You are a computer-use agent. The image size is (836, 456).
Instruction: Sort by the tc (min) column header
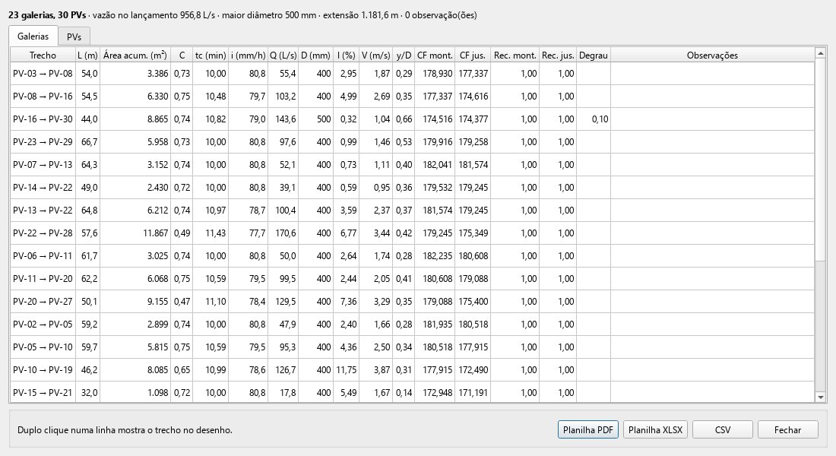click(x=211, y=55)
